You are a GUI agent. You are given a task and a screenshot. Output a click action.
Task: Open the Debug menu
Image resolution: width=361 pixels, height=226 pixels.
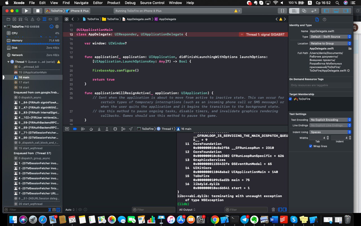click(x=130, y=3)
